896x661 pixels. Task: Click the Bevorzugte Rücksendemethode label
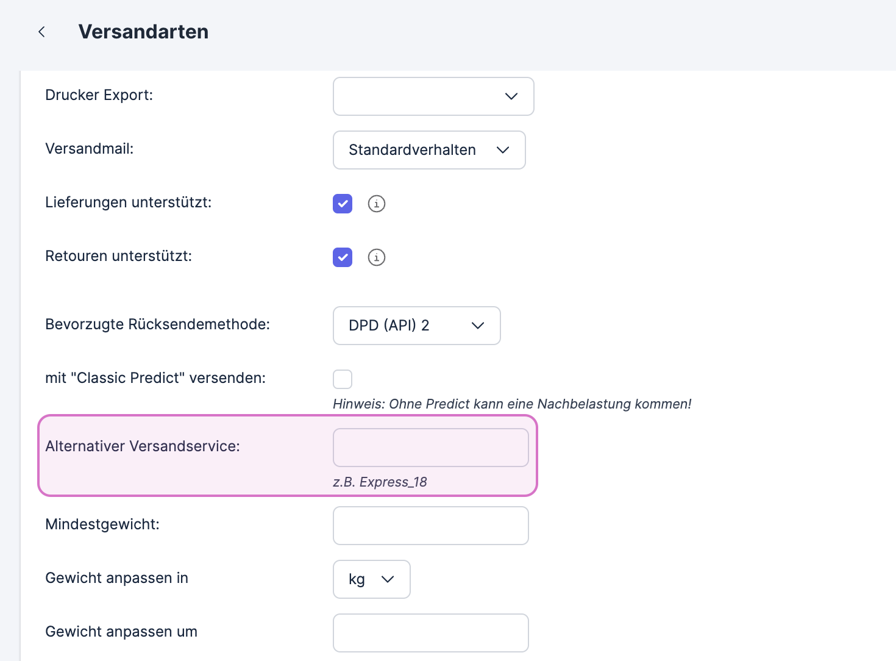(x=157, y=324)
